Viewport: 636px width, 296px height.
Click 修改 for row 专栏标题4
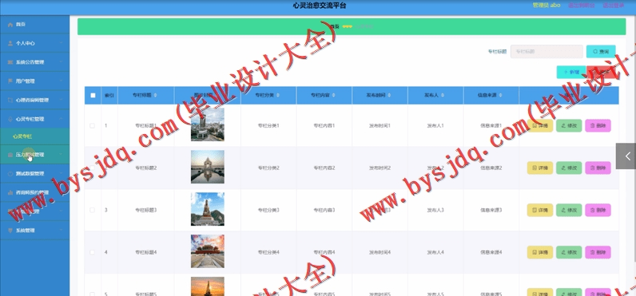pyautogui.click(x=569, y=252)
